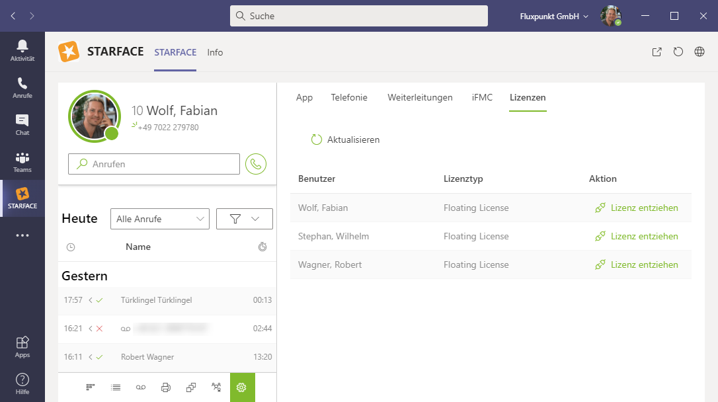Switch to the STARFACE tab
718x402 pixels.
click(175, 52)
